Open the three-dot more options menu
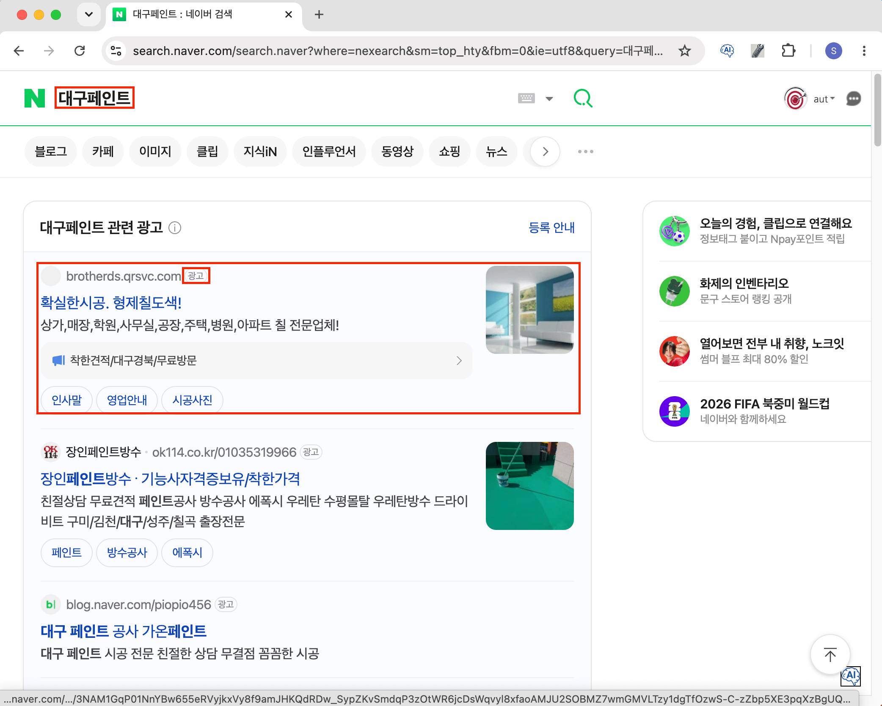Screen dimensions: 882x706 pos(585,152)
